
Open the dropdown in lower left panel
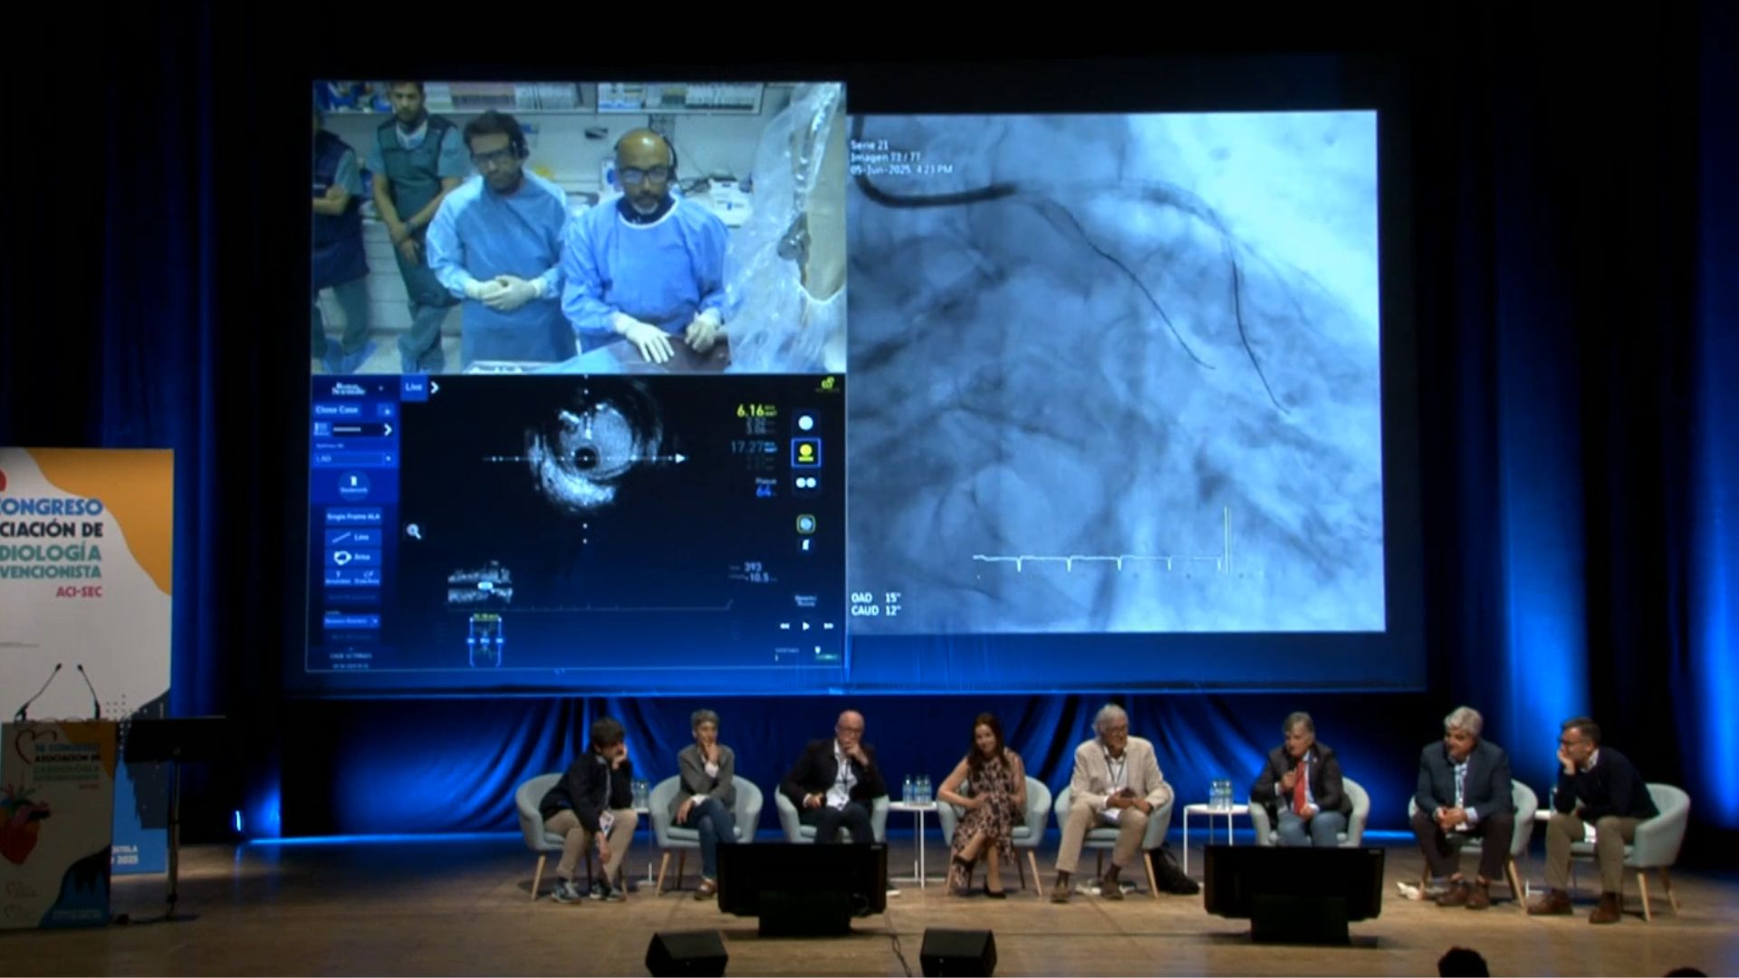pyautogui.click(x=352, y=621)
